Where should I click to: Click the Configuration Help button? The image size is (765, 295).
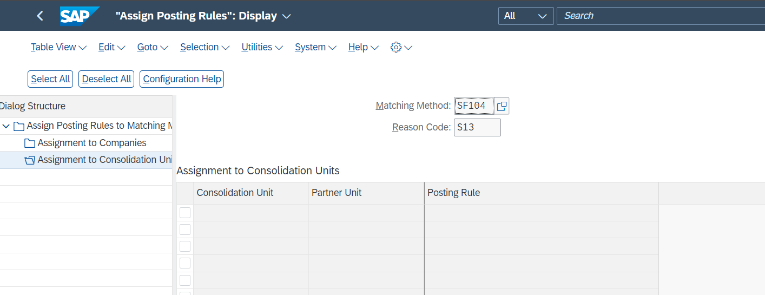coord(182,79)
